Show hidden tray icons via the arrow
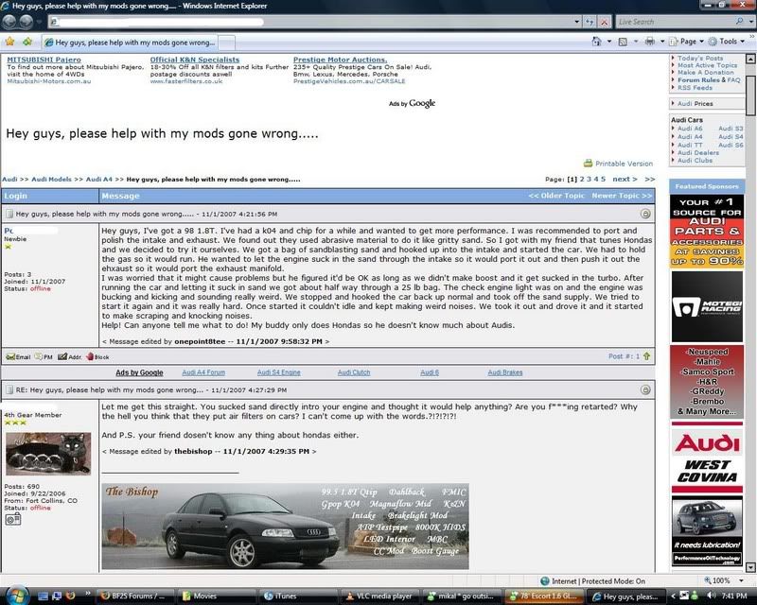Screen dimensions: 757x605 coord(673,596)
